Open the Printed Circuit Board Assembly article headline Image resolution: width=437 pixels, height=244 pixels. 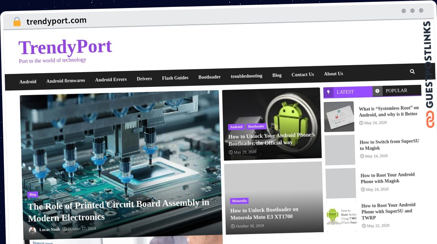point(119,210)
